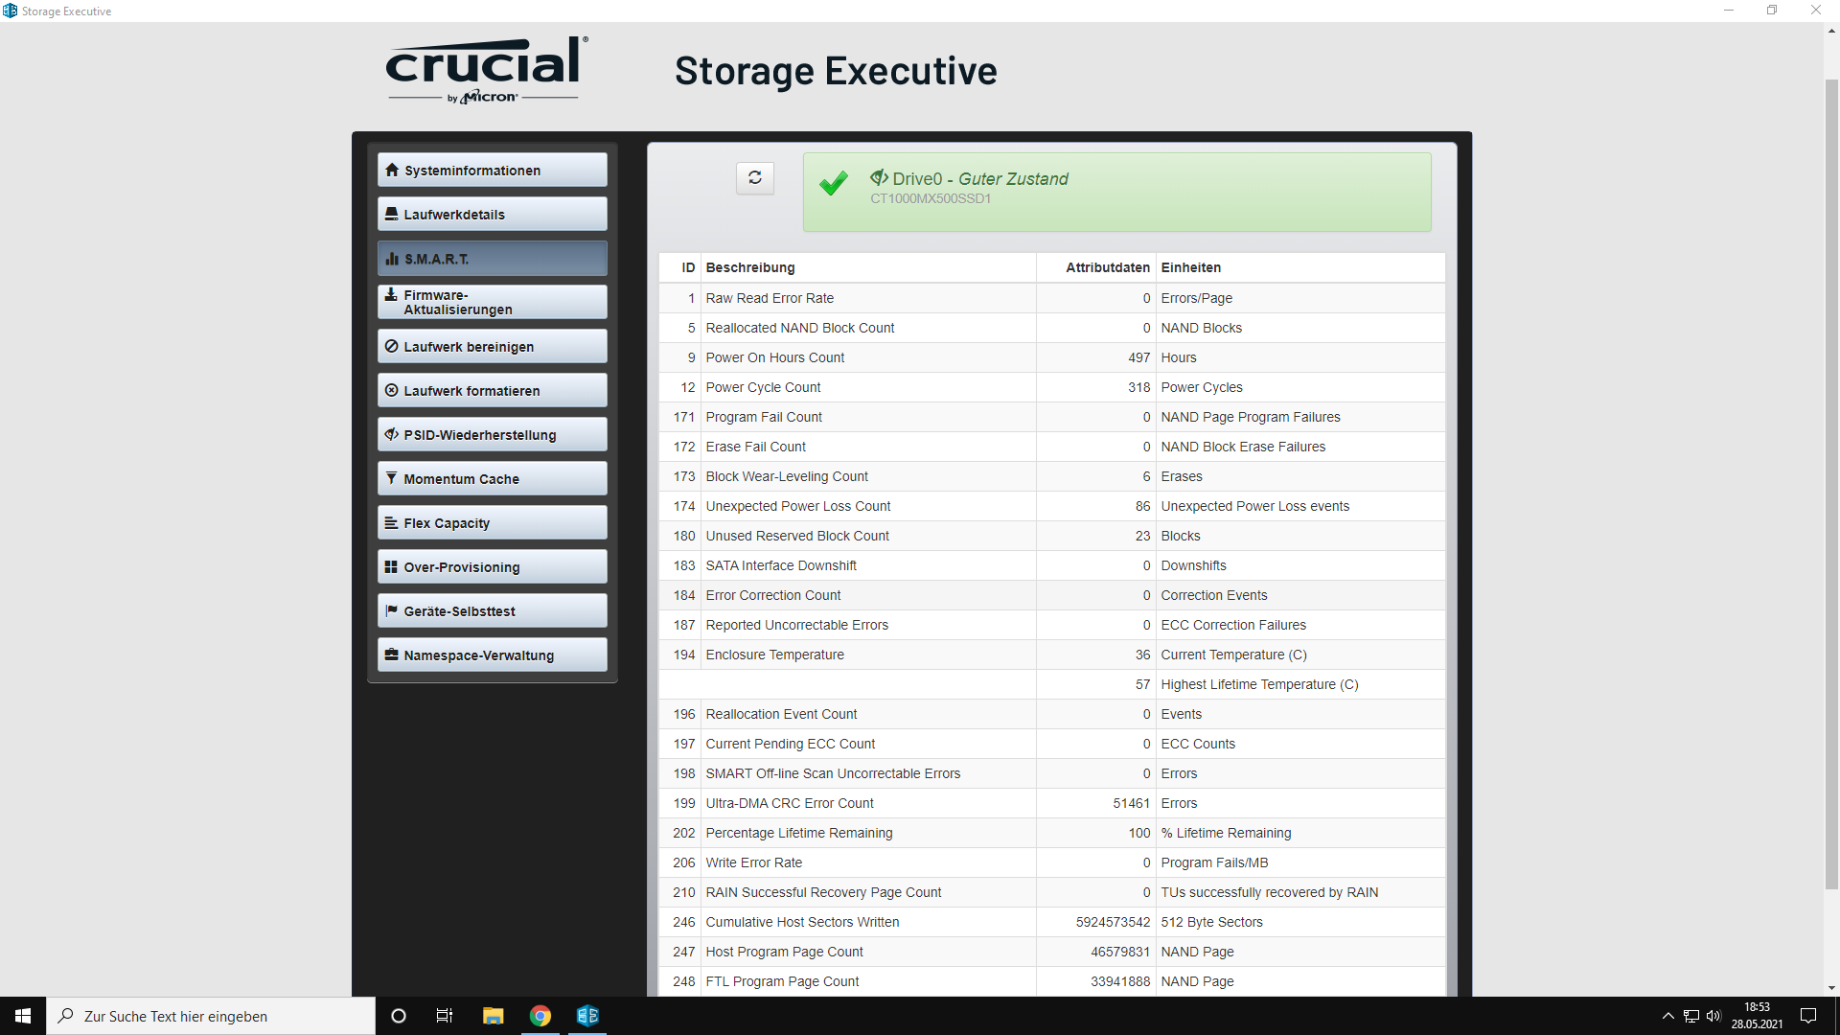This screenshot has height=1035, width=1840.
Task: Open Namespace-Verwaltung page
Action: click(492, 655)
